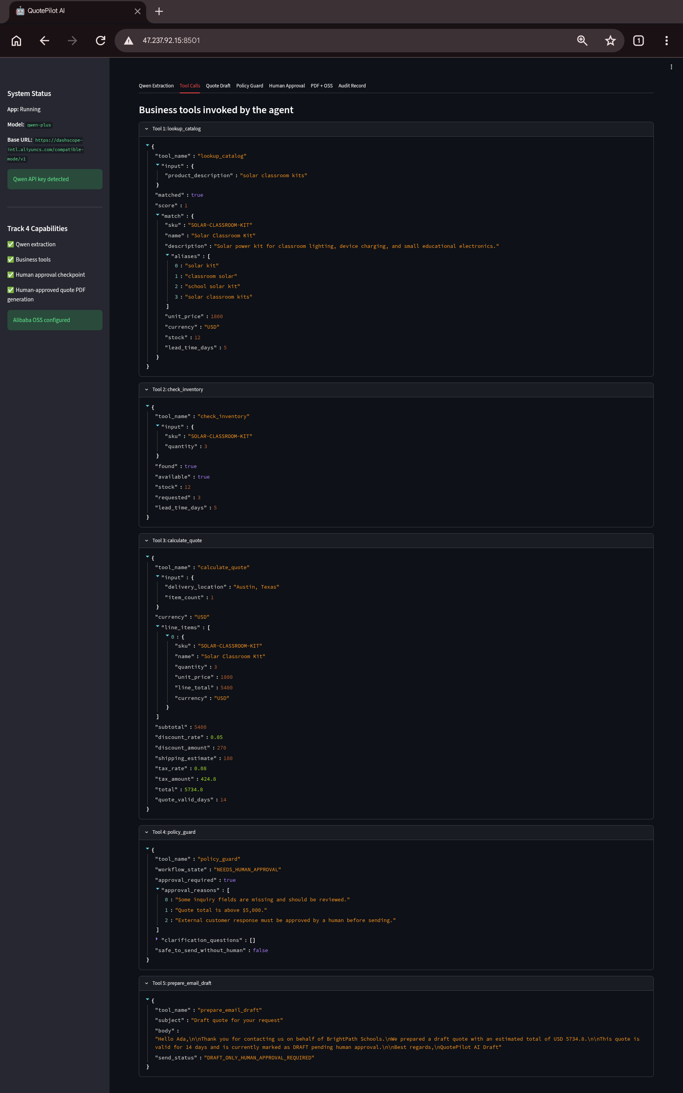Click the "total" 5734.8 value
This screenshot has width=683, height=1093.
193,790
